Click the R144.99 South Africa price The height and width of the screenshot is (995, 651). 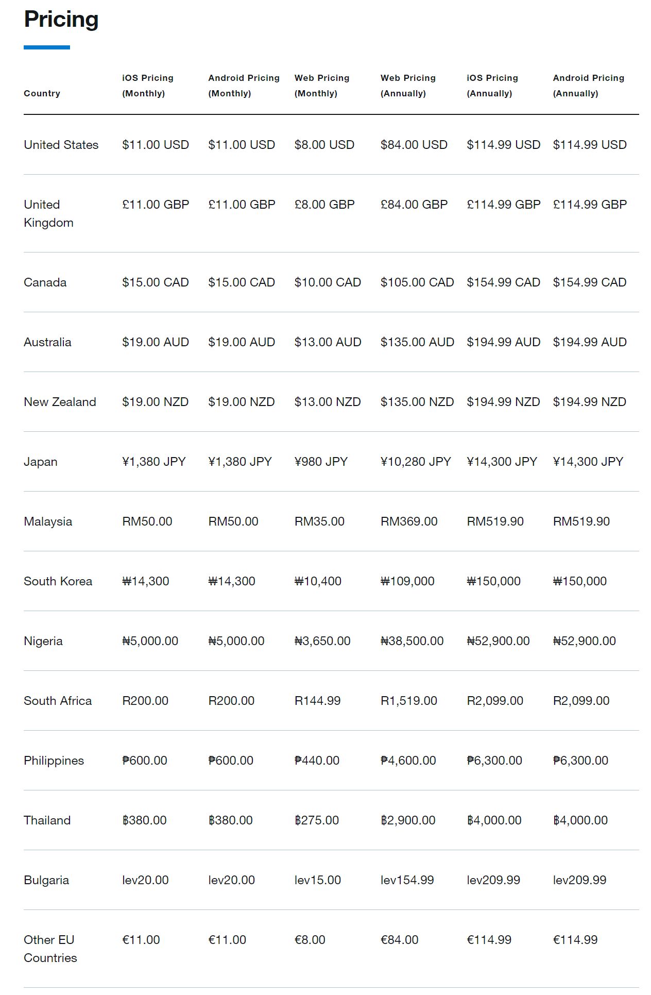click(x=318, y=701)
